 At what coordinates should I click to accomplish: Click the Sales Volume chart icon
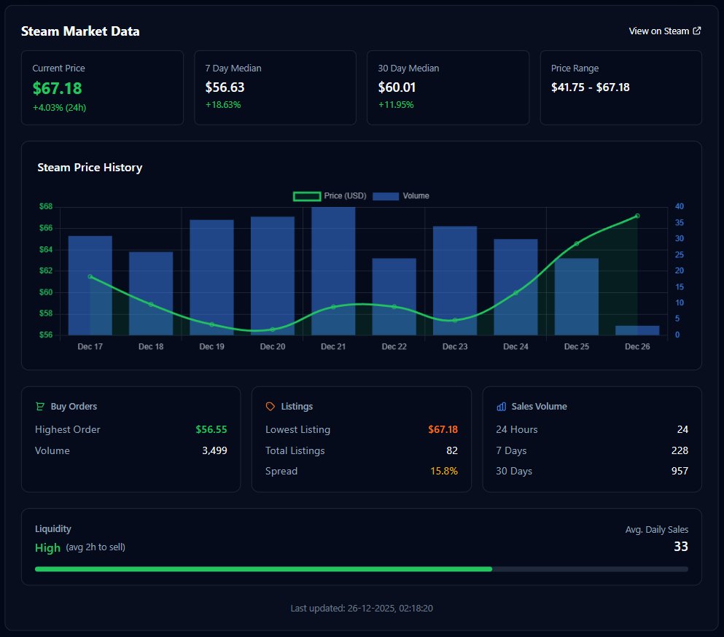pyautogui.click(x=501, y=406)
